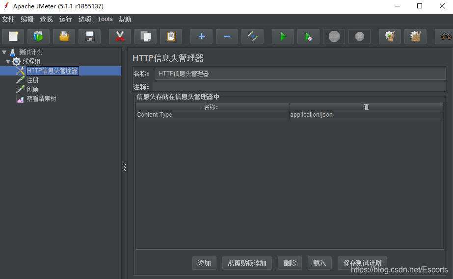This screenshot has height=279, width=453.
Task: Select the 注册 sampler in tree
Action: click(32, 80)
